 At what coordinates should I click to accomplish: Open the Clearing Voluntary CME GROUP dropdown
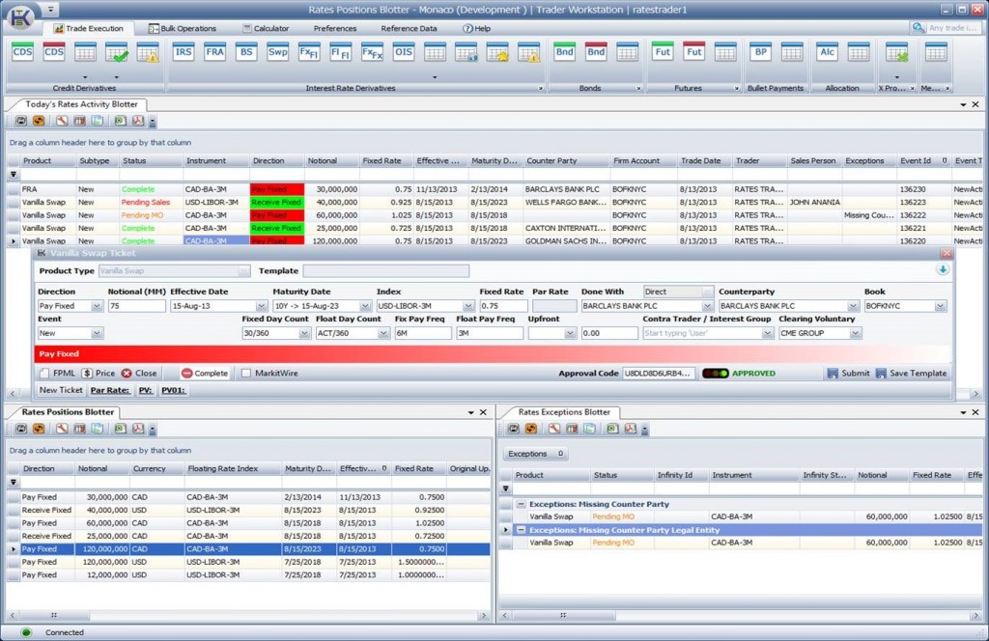tap(855, 333)
